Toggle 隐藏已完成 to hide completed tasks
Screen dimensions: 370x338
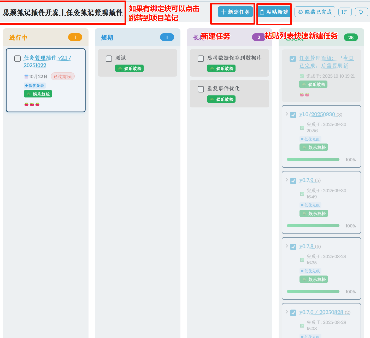click(315, 12)
